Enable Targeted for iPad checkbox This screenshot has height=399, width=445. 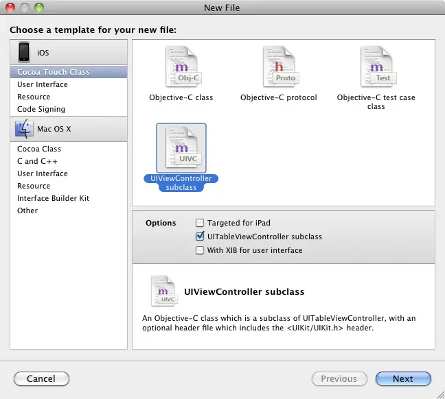pos(200,223)
